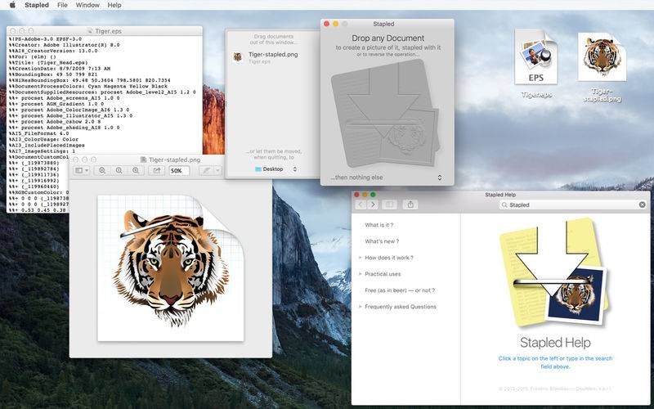
Task: Minimize the Stapled drop window
Action: [335, 24]
